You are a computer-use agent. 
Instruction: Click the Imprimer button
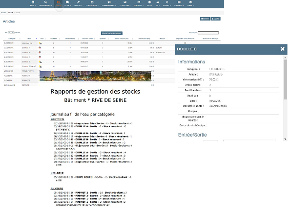tap(205, 19)
